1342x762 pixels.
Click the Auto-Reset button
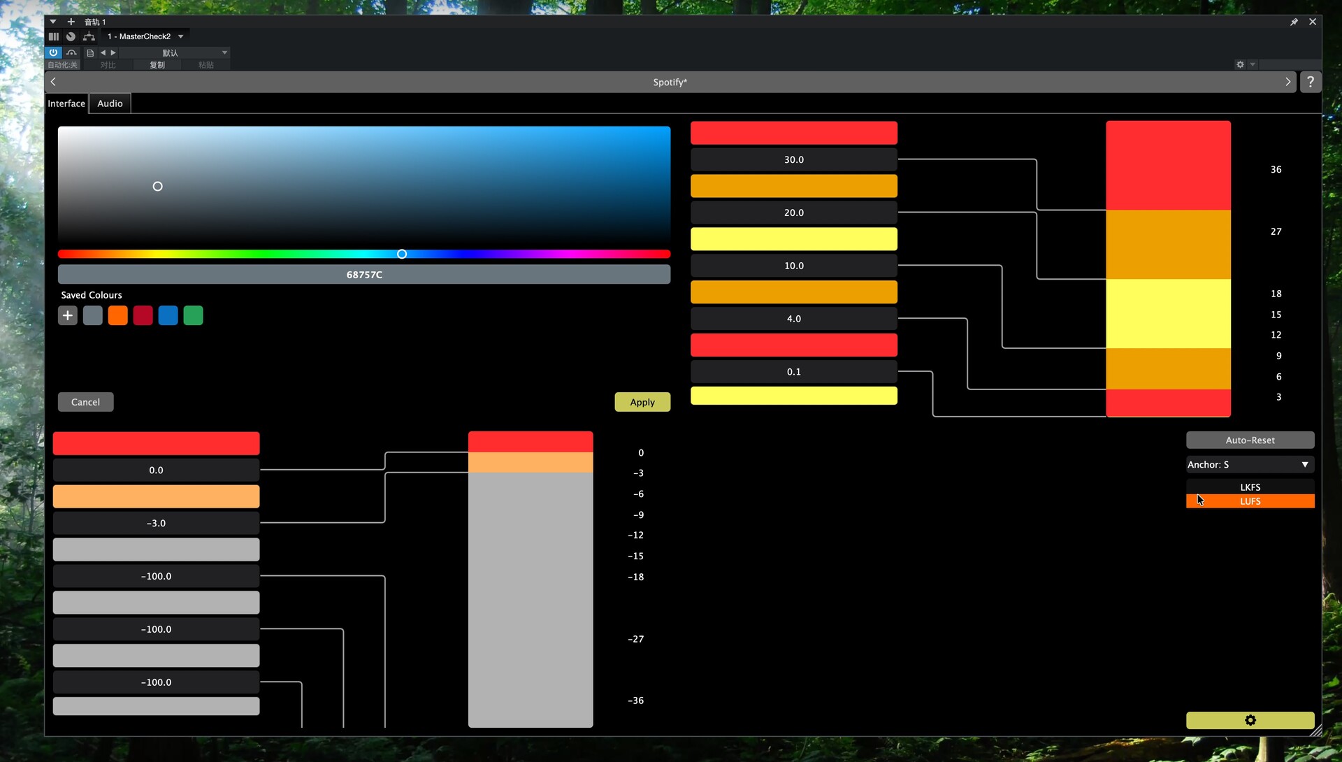click(1250, 440)
